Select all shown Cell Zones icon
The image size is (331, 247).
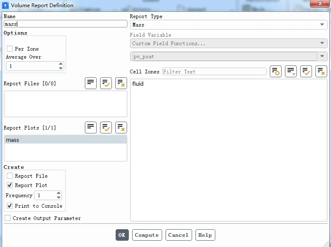point(306,71)
